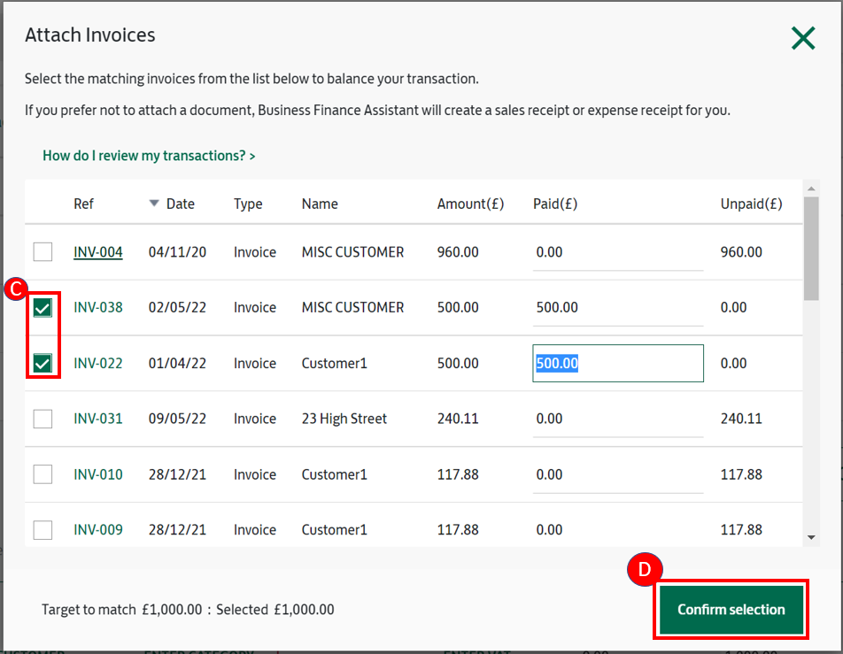Click the scroll down arrow of invoice list
This screenshot has width=843, height=654.
click(x=811, y=537)
